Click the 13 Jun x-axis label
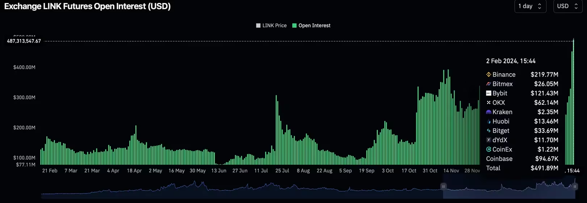This screenshot has width=587, height=203. (219, 171)
